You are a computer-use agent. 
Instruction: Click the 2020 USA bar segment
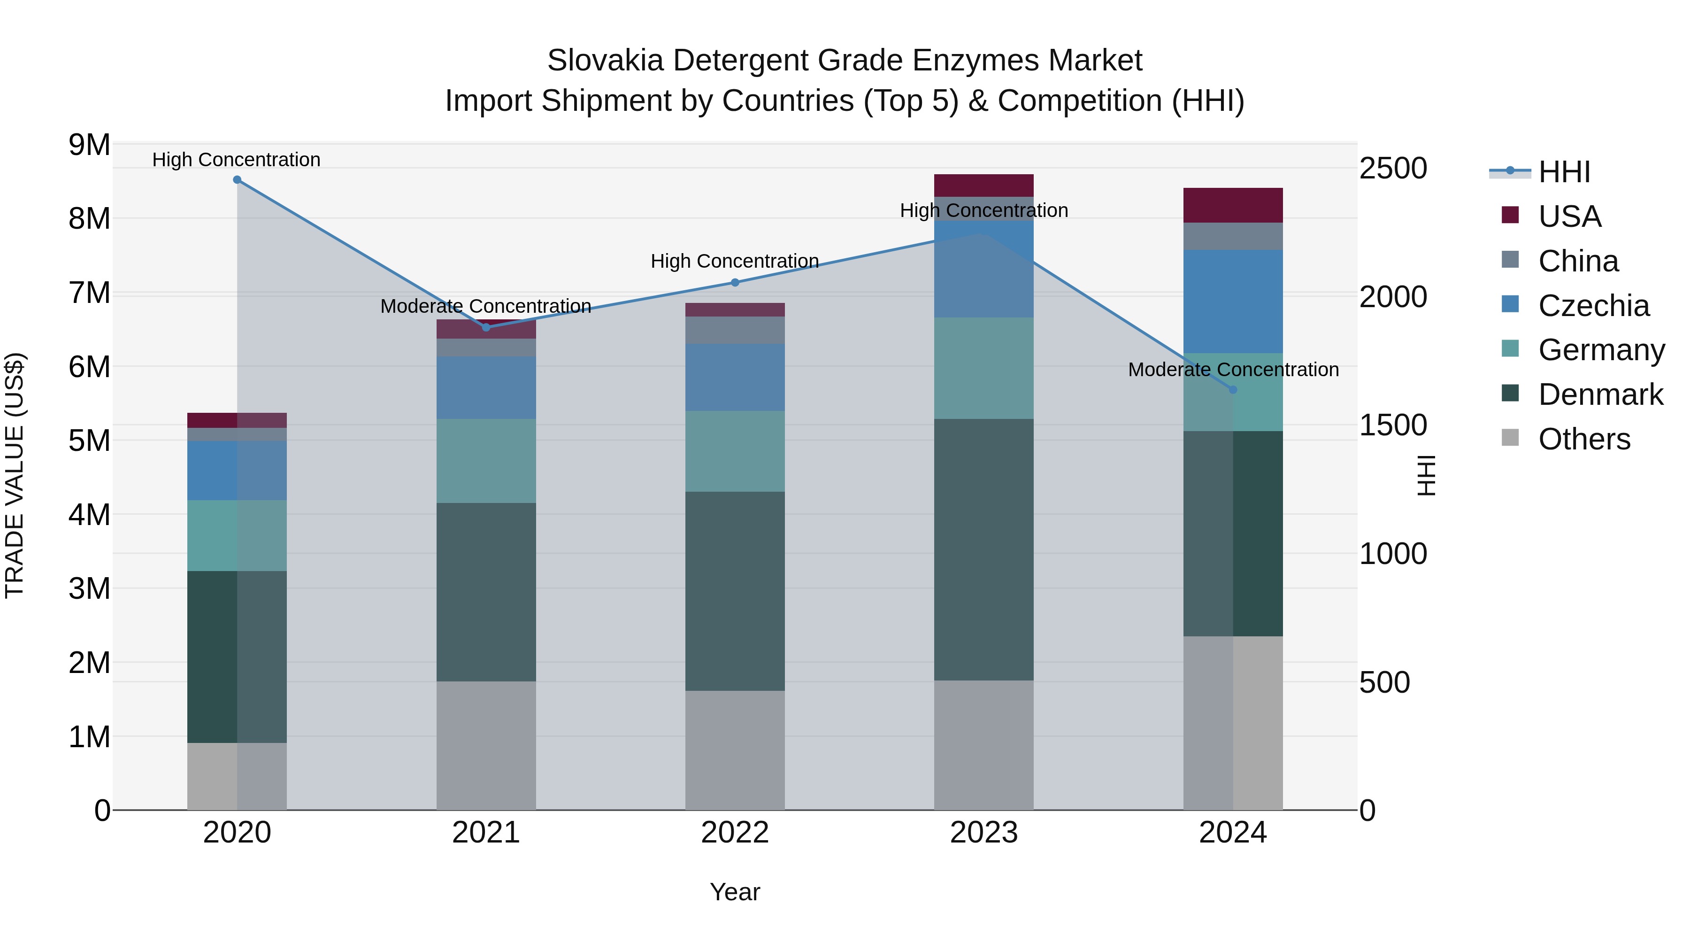(238, 420)
